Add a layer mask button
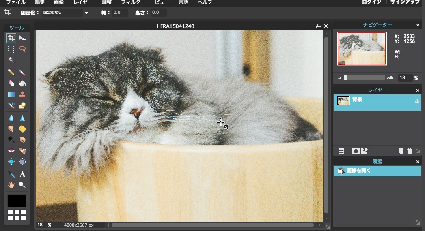The height and width of the screenshot is (231, 425). (x=356, y=151)
